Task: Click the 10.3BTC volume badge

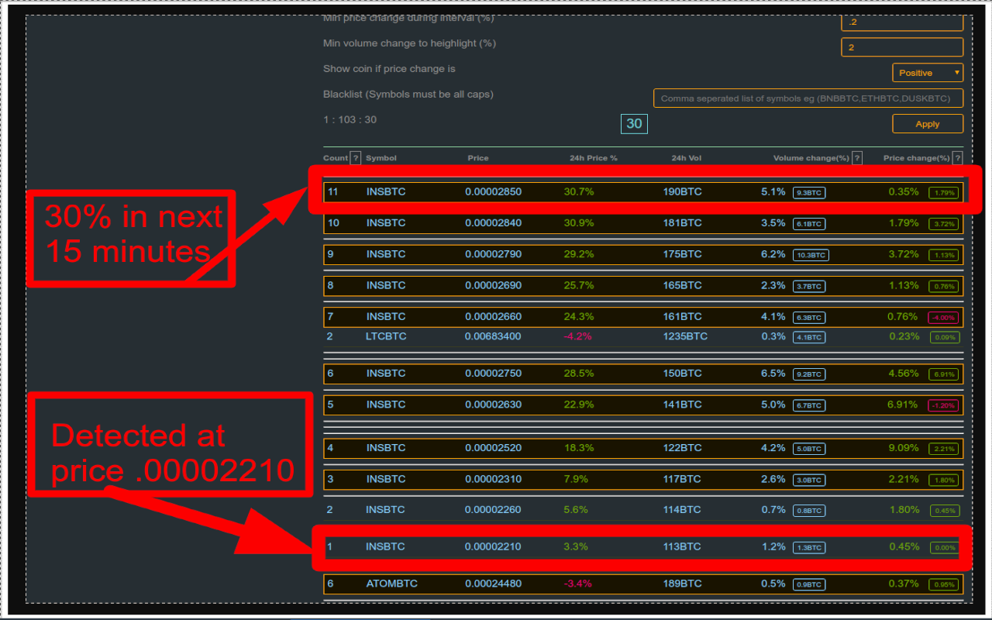Action: (811, 255)
